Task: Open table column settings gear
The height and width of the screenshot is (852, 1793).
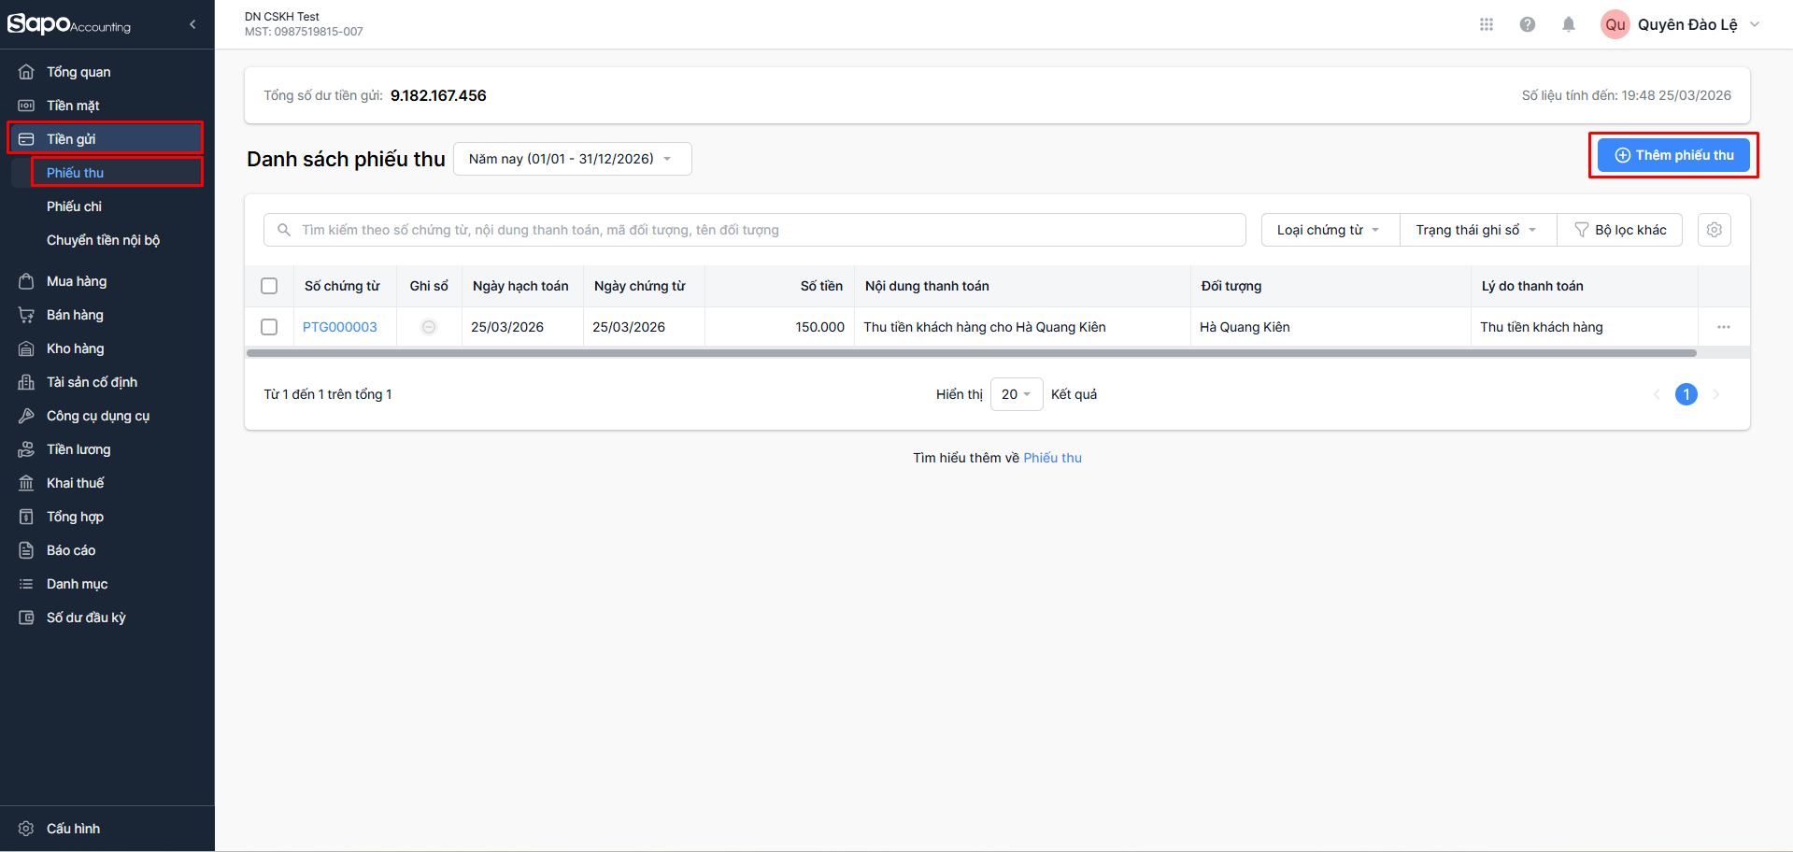Action: [x=1714, y=230]
